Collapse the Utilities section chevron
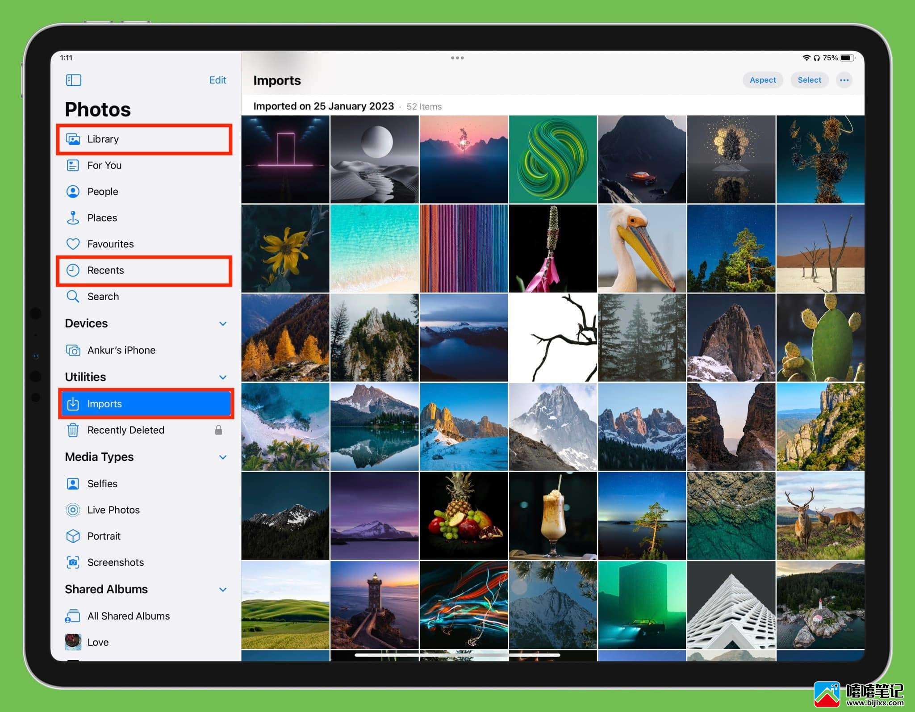 coord(222,376)
